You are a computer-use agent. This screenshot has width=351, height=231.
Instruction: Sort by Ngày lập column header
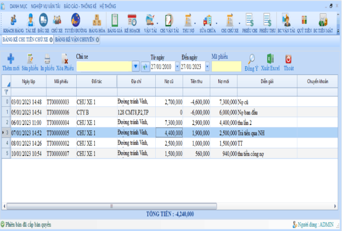29,82
